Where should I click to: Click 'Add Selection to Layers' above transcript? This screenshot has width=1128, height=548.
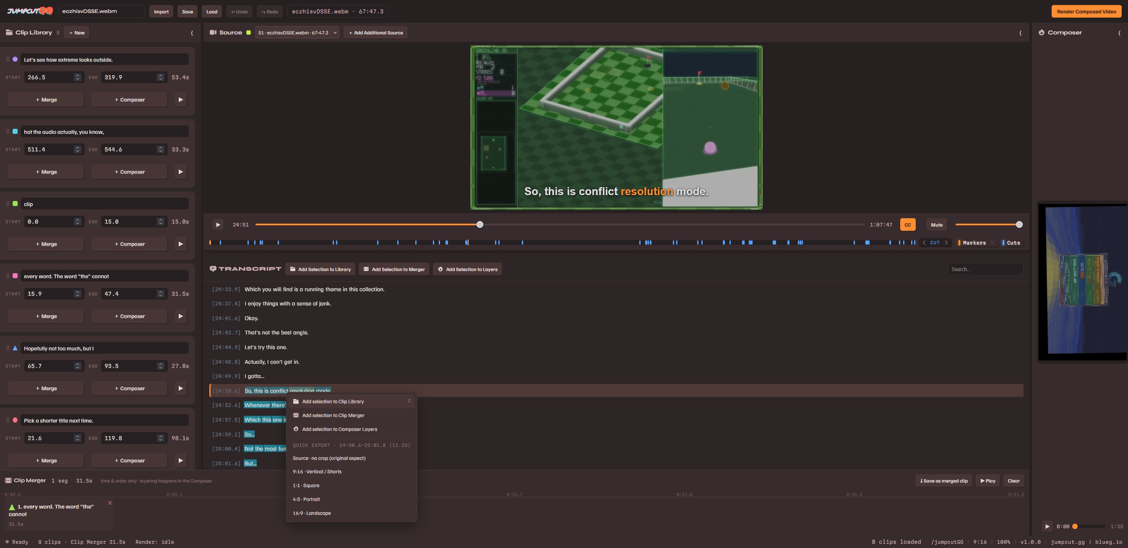(x=467, y=269)
